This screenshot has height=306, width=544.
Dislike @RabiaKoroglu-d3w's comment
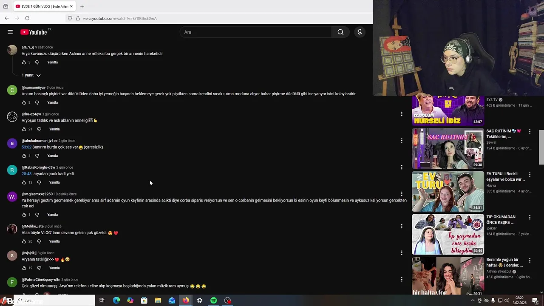(39, 183)
